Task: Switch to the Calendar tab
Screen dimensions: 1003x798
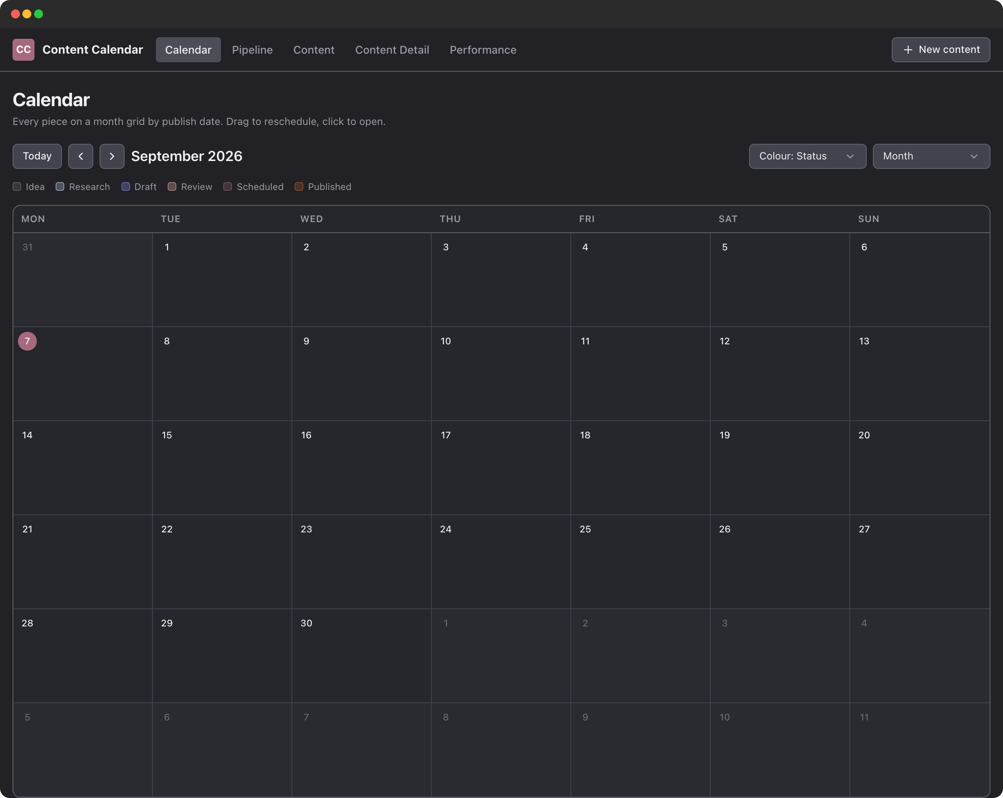Action: coord(188,50)
